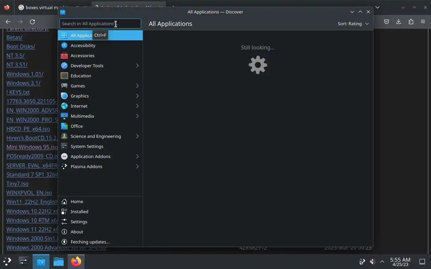Open Firefox hamburger menu
Screen dimensions: 431x269
point(423,22)
